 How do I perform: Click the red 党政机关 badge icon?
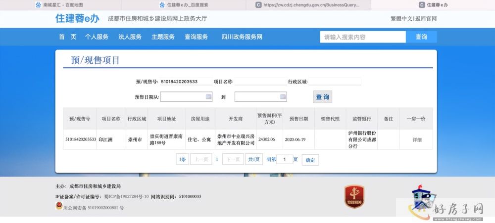pyautogui.click(x=354, y=196)
